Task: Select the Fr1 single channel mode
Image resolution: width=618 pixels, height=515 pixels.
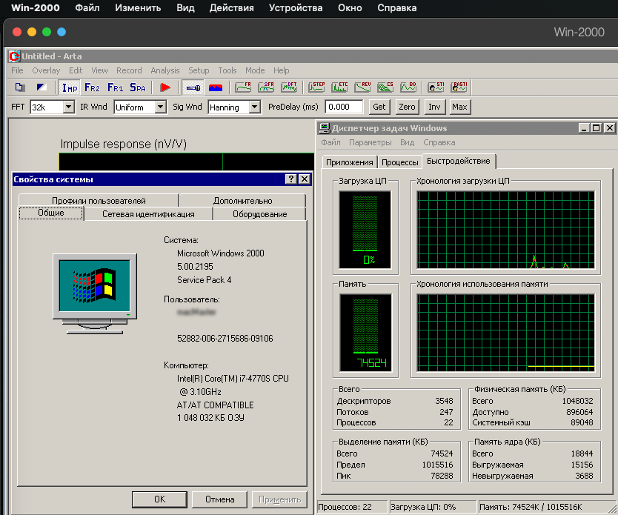Action: (x=115, y=87)
